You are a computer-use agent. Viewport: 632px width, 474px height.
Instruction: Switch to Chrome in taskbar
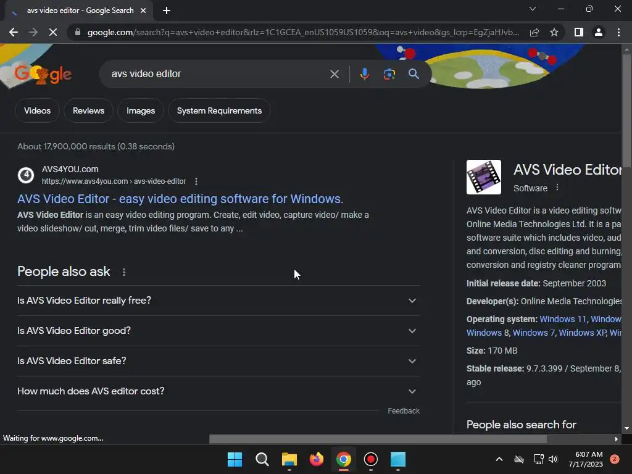(x=343, y=459)
